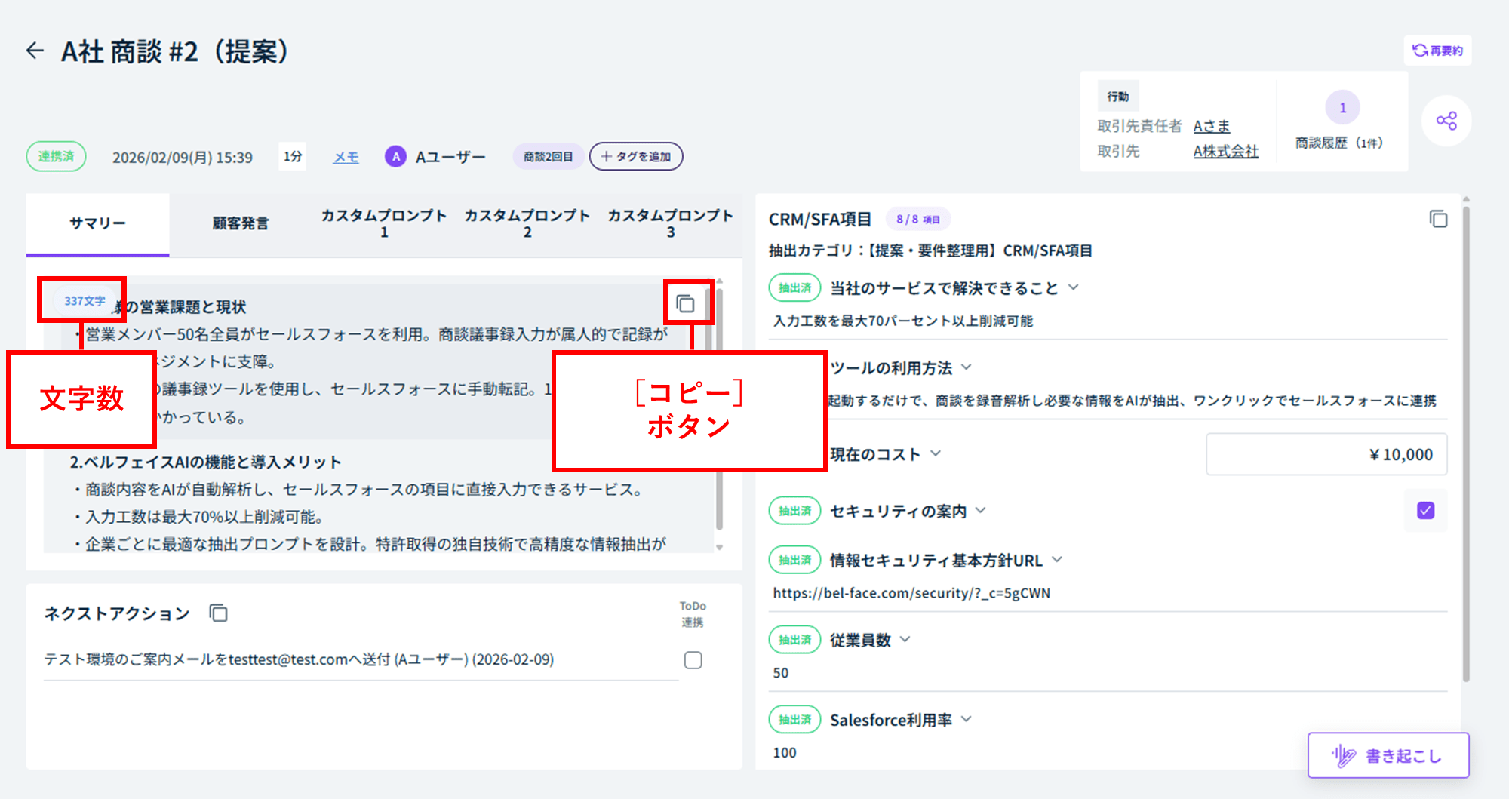The height and width of the screenshot is (799, 1509).
Task: Open the カスタムプロンプト 2 tab
Action: 527,223
